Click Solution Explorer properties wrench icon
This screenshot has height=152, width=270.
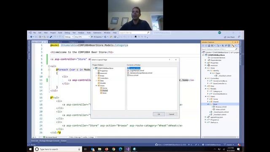tap(233, 46)
